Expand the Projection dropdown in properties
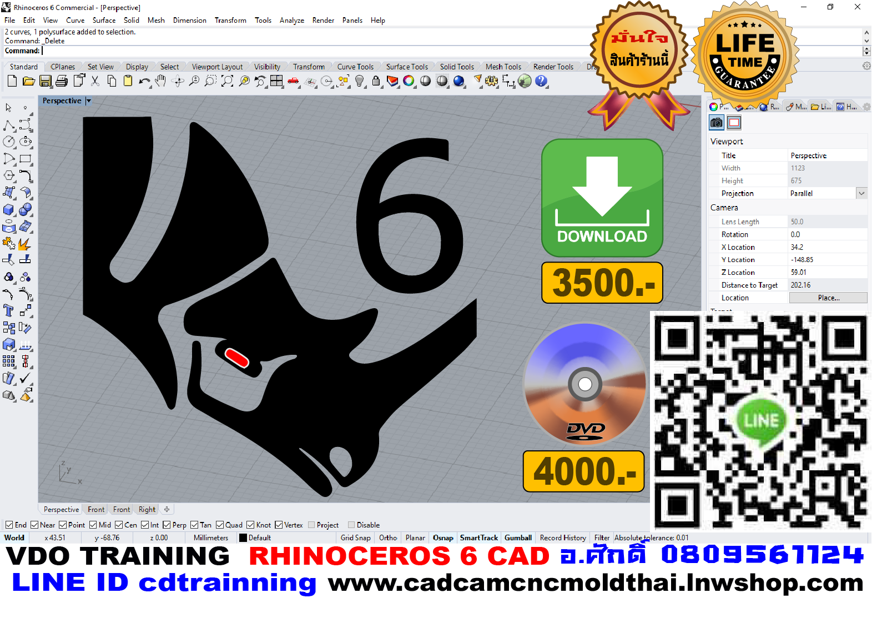This screenshot has width=872, height=628. (x=861, y=193)
